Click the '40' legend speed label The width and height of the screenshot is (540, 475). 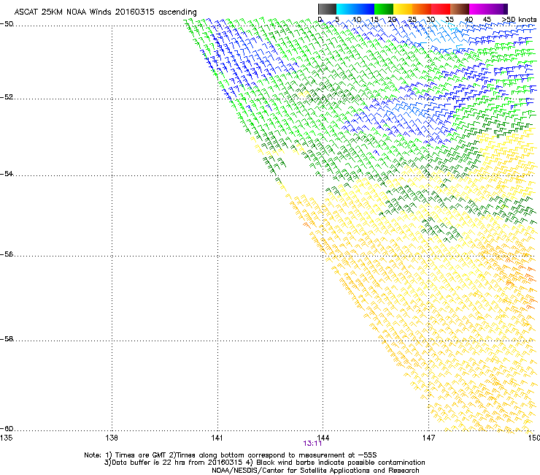click(468, 20)
